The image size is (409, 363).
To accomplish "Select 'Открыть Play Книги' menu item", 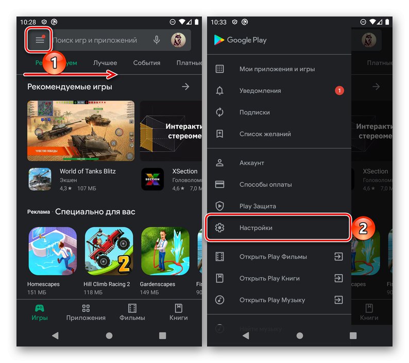I will coord(279,278).
